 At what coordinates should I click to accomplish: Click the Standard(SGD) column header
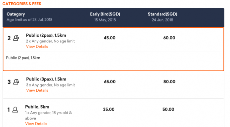click(163, 14)
